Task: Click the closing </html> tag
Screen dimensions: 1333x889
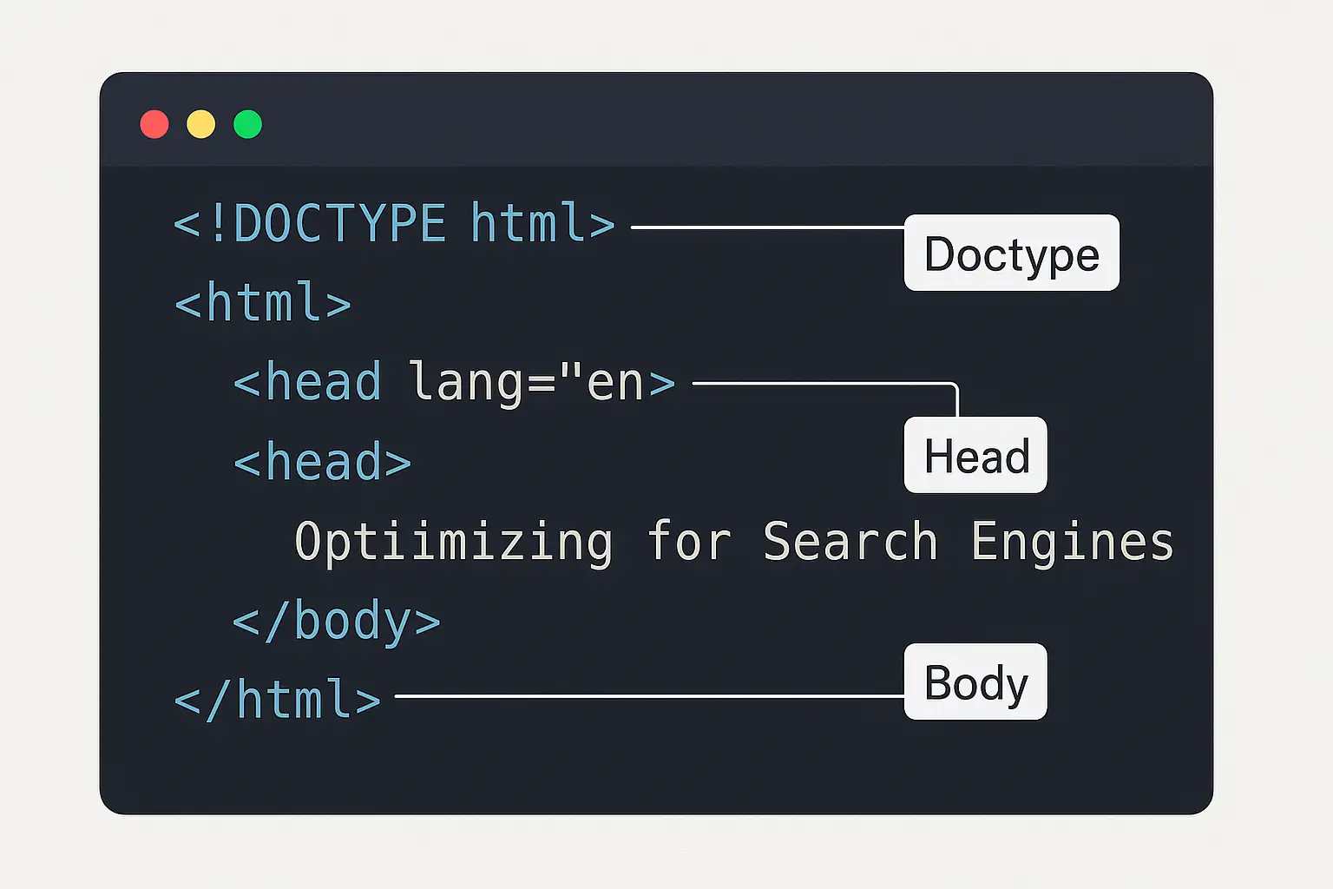Action: tap(278, 701)
